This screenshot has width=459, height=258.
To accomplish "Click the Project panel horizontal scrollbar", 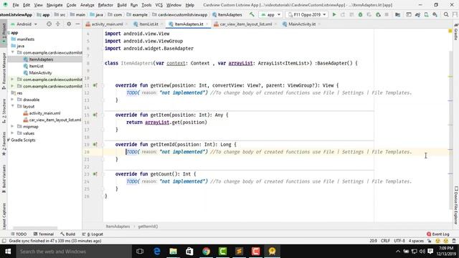I will 35,228.
